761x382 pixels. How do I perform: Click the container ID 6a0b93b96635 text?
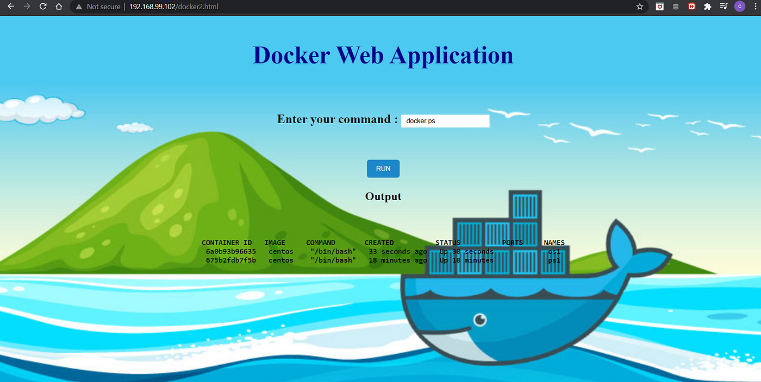pos(230,251)
